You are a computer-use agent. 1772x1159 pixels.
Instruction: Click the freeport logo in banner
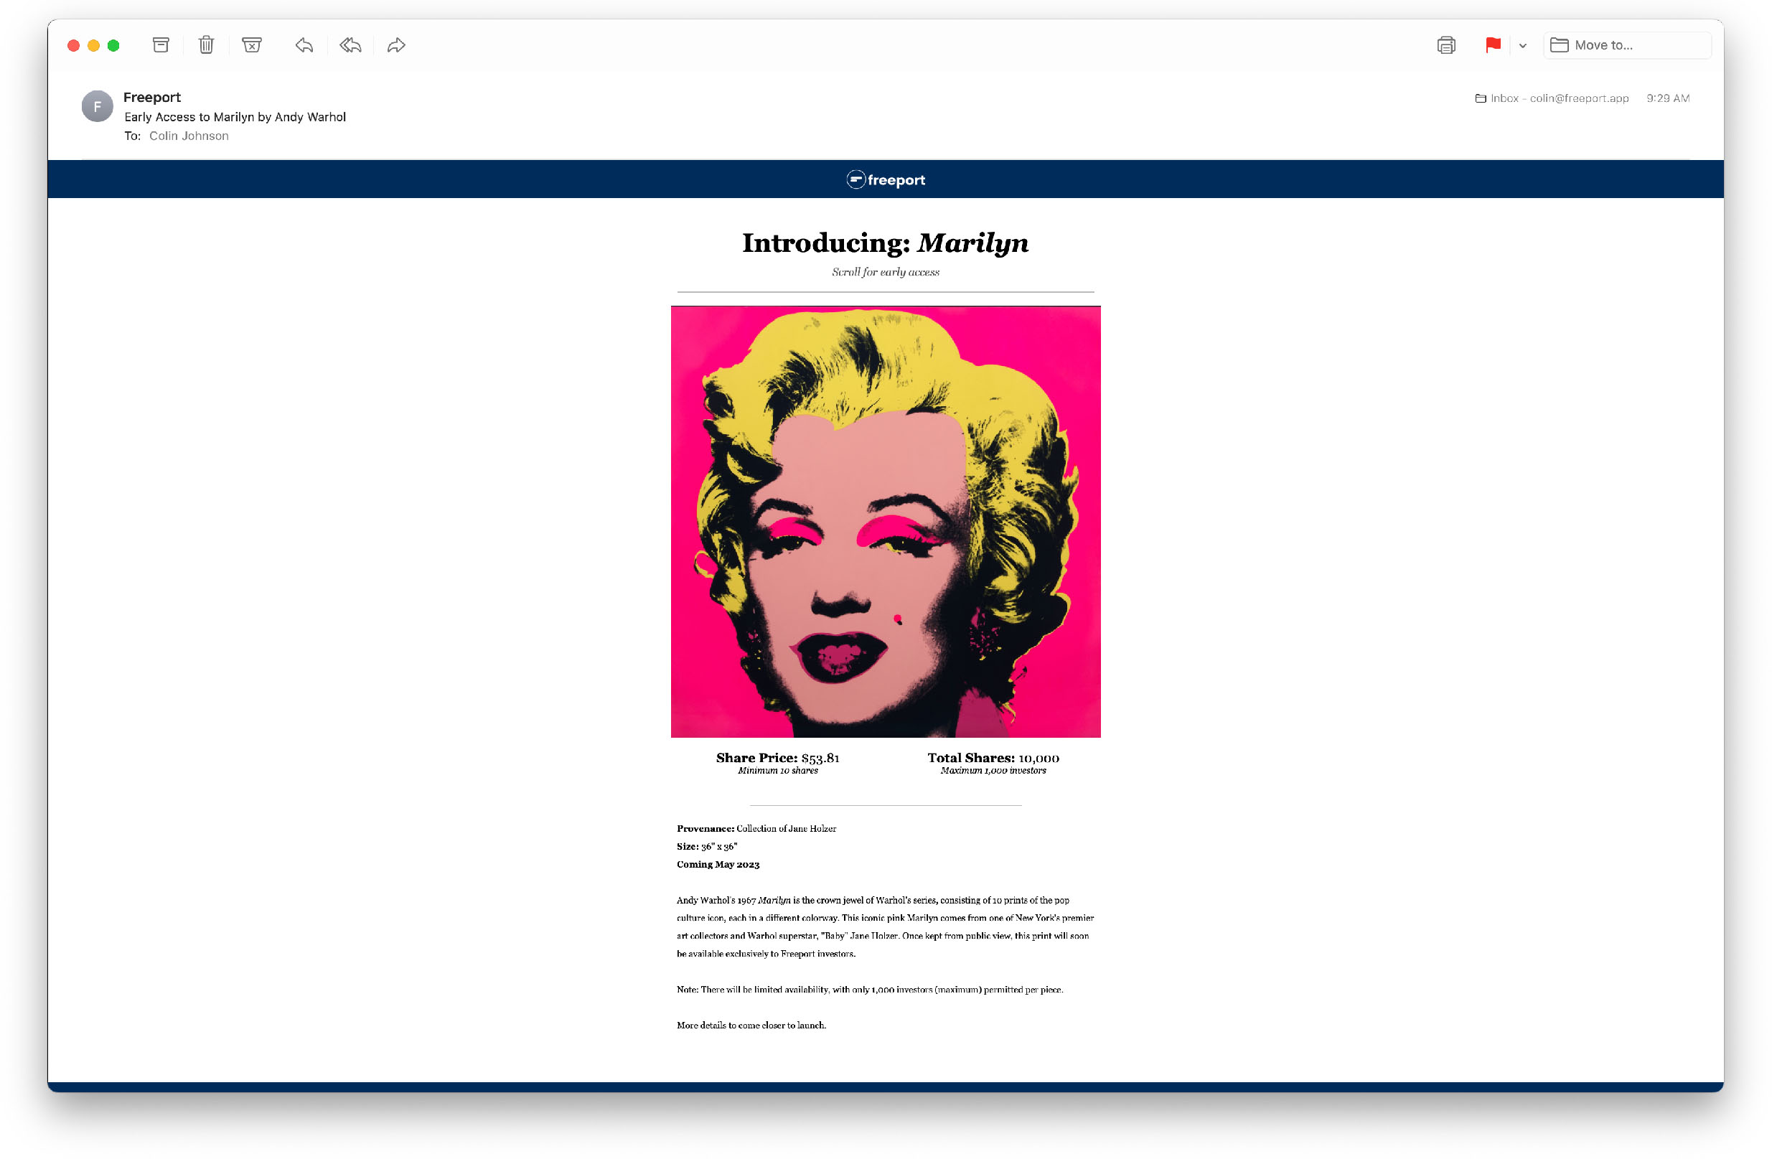(x=885, y=180)
